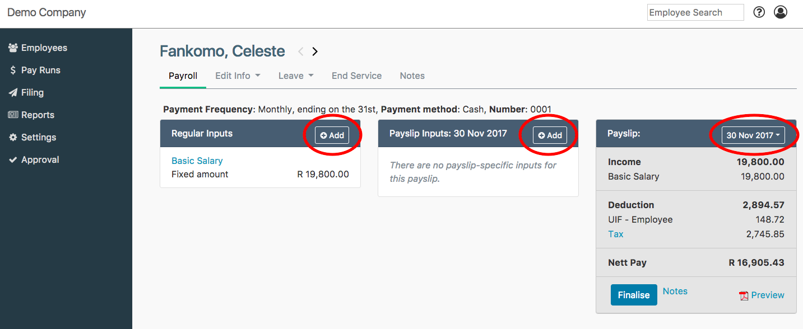Click the Pay Runs dollar icon

coord(13,70)
